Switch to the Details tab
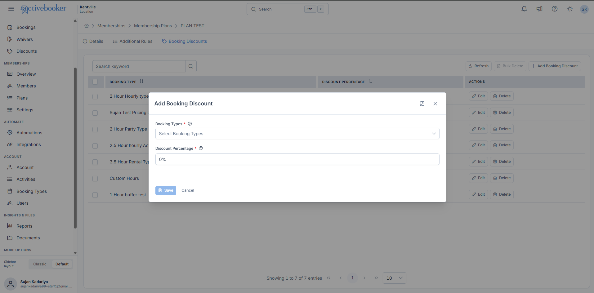594x293 pixels. (x=93, y=41)
